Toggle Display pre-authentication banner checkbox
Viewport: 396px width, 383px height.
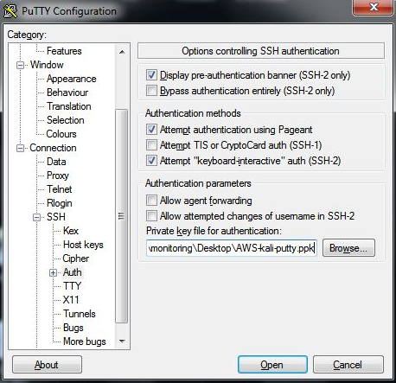click(151, 75)
